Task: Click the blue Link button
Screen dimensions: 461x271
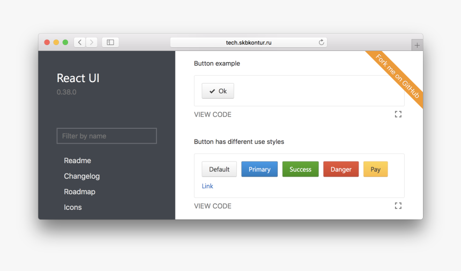Action: tap(207, 186)
